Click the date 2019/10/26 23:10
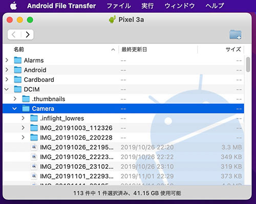The image size is (256, 204). click(x=147, y=167)
